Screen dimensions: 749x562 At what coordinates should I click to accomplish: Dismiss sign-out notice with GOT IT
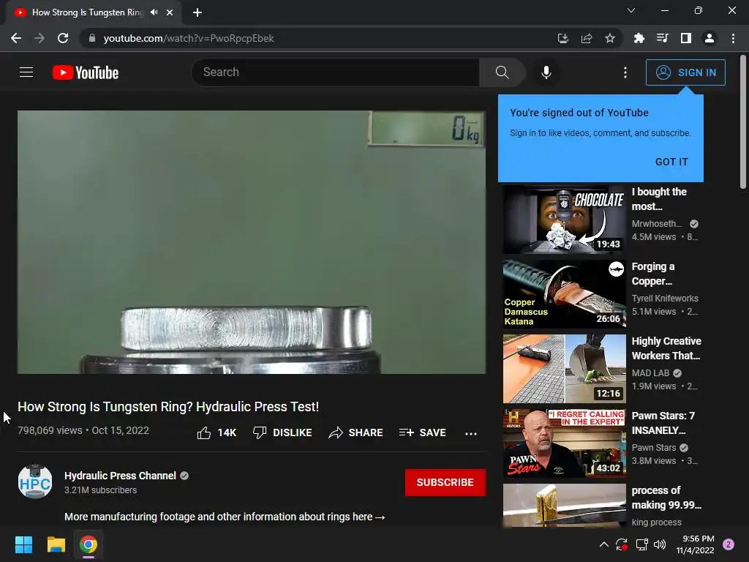[671, 162]
